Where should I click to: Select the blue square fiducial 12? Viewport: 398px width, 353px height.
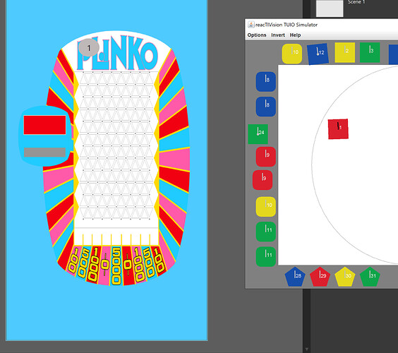pos(318,54)
